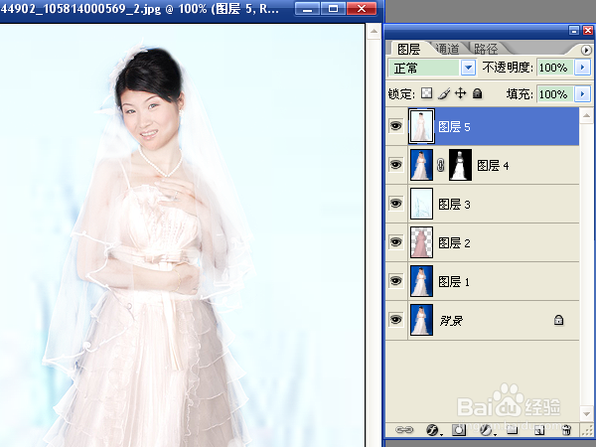Maximize the document image window
Viewport: 596px width, 447px height.
(x=334, y=9)
